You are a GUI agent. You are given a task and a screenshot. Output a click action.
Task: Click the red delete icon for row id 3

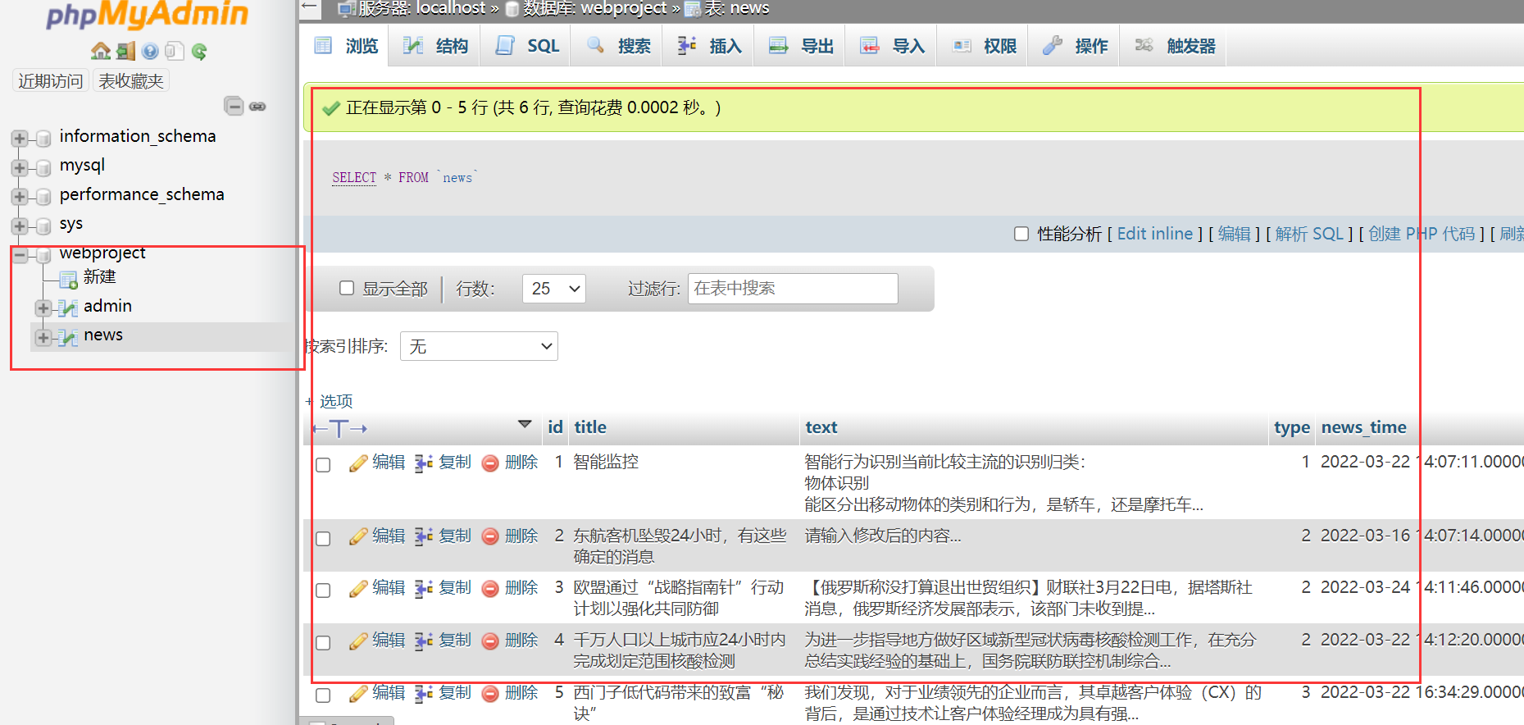490,589
